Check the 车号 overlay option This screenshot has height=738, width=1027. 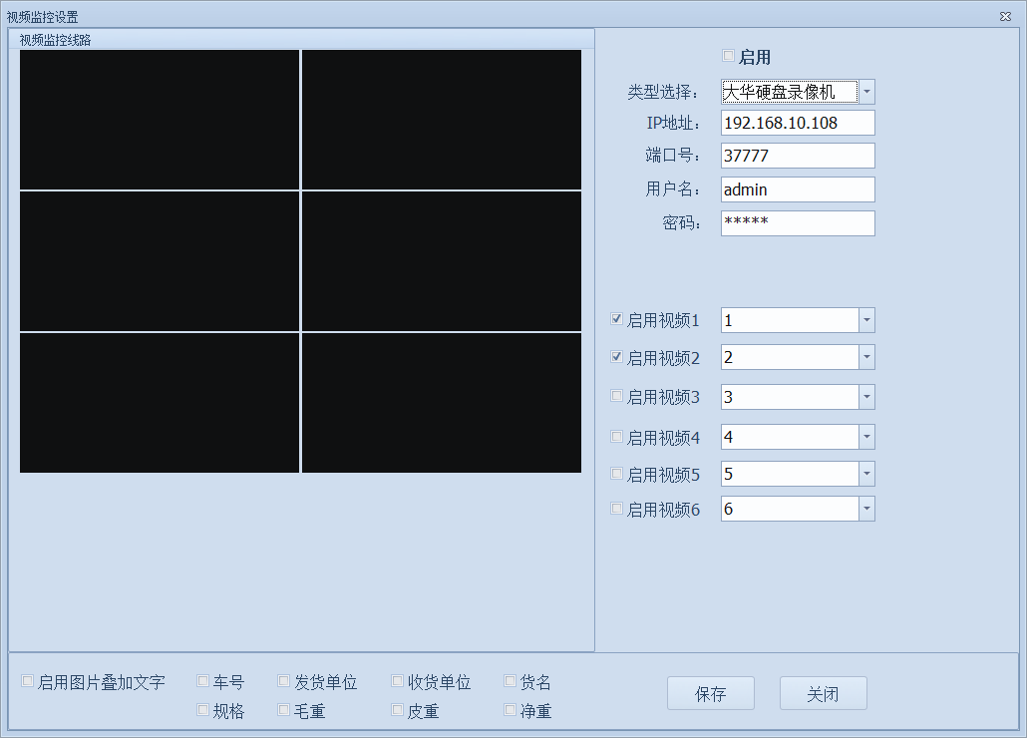[x=203, y=681]
